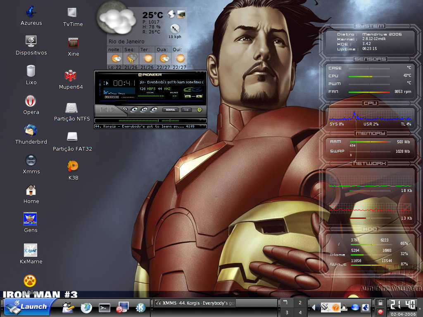Toggle the XMMS playlist button
The width and height of the screenshot is (423, 317).
tap(199, 96)
